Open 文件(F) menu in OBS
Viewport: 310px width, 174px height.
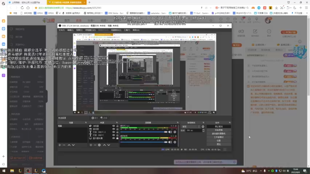click(62, 30)
